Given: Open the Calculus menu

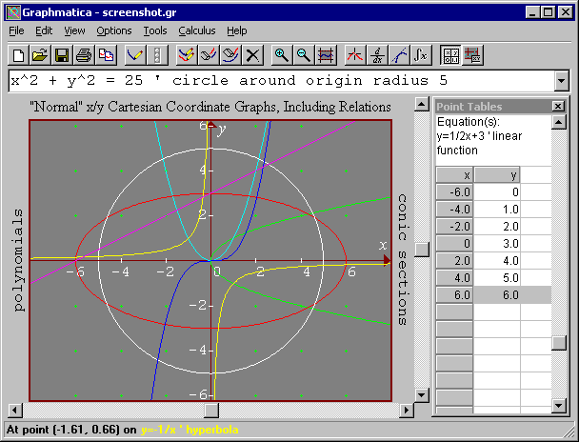Looking at the screenshot, I should click(x=196, y=30).
